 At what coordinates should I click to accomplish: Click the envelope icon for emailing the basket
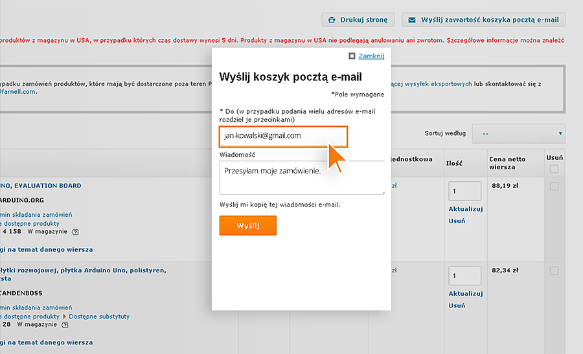click(412, 20)
